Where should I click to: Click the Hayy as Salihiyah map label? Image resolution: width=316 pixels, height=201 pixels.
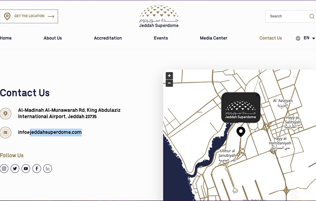tap(293, 122)
